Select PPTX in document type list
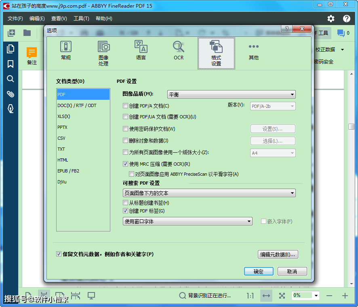This screenshot has width=358, height=307. click(83, 127)
